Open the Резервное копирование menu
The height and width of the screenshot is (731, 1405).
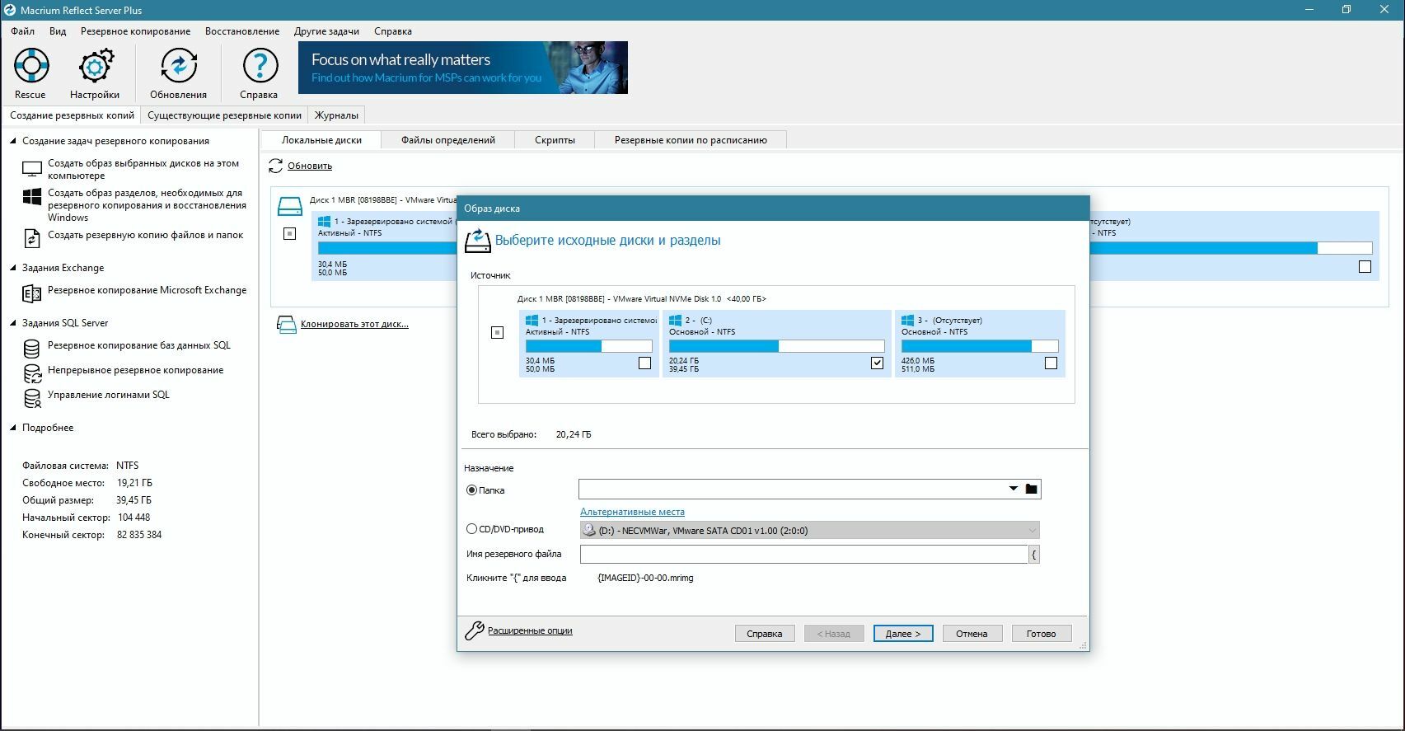[135, 31]
